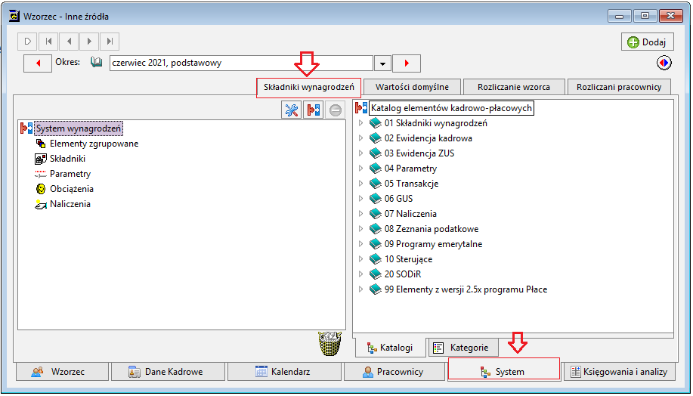Image resolution: width=693 pixels, height=396 pixels.
Task: Expand the 01 Składniki wynagrodzeń catalog
Action: (360, 123)
